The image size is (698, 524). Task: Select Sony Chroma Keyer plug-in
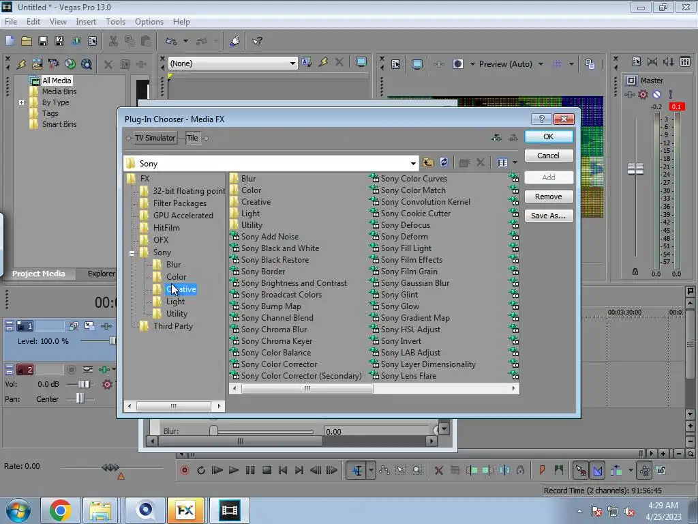[277, 341]
